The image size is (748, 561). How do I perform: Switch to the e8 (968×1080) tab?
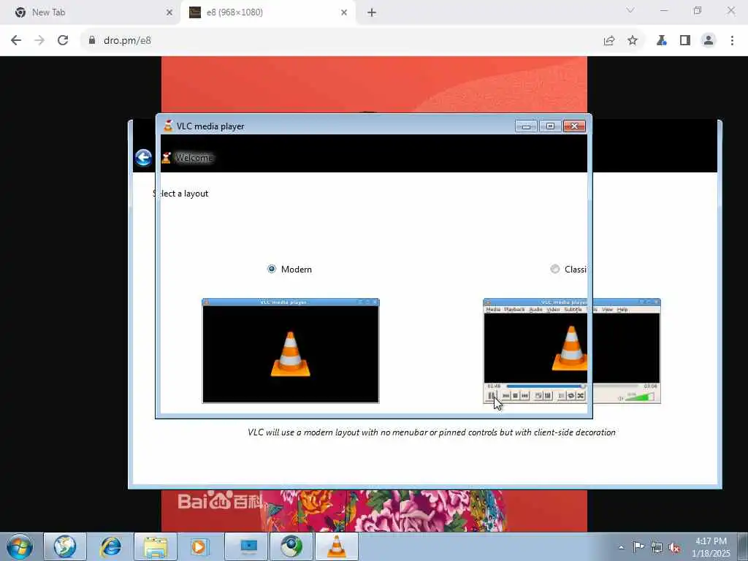click(x=267, y=12)
